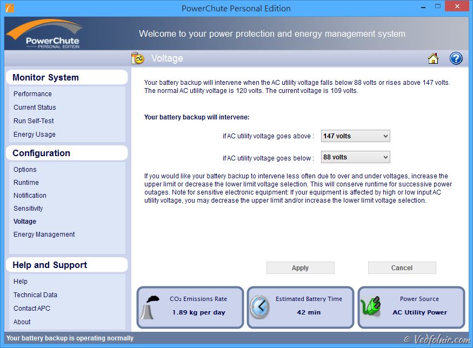Select Runtime configuration
Viewport: 473px width, 348px height.
click(26, 183)
